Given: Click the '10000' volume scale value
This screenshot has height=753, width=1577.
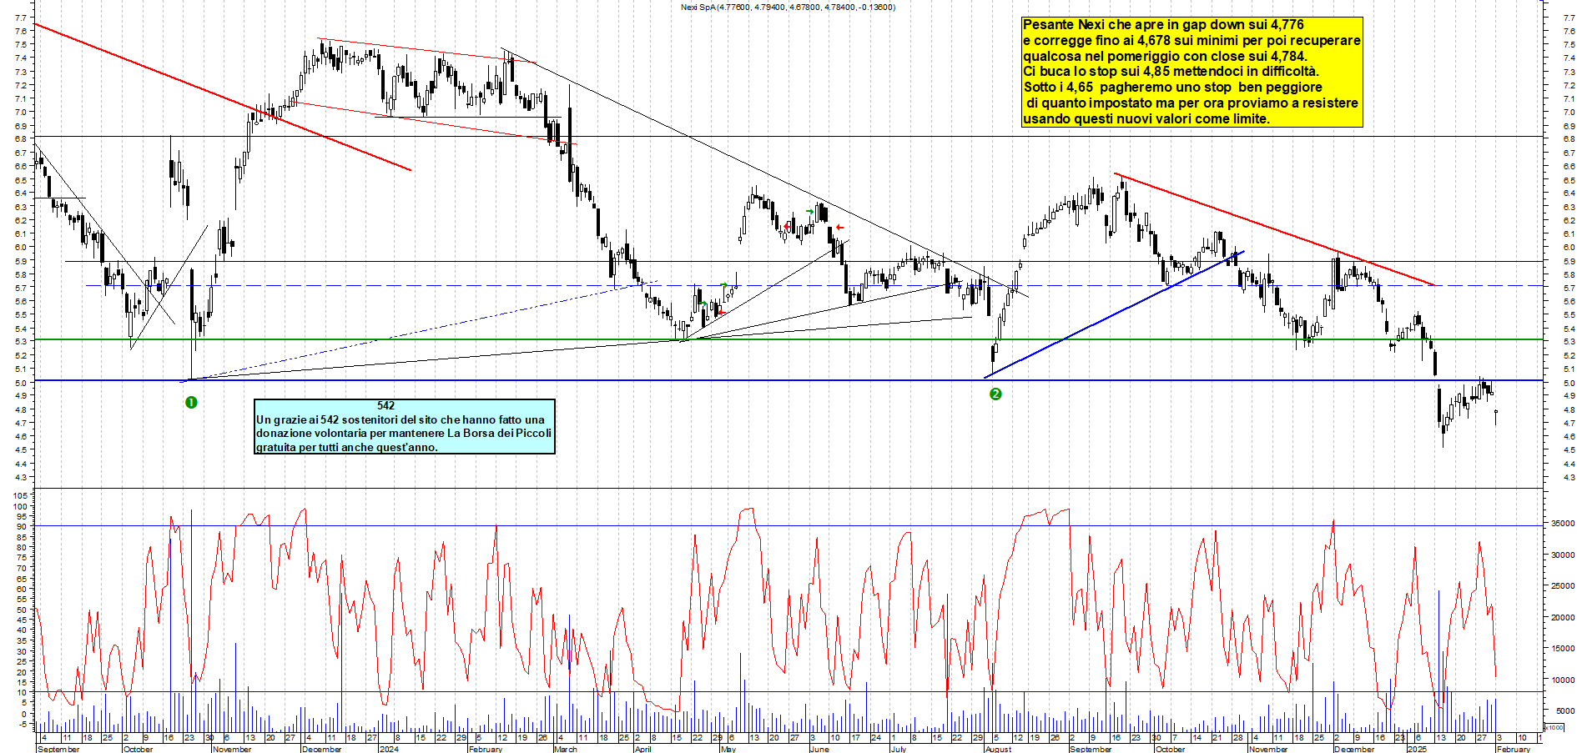Looking at the screenshot, I should pyautogui.click(x=1562, y=680).
